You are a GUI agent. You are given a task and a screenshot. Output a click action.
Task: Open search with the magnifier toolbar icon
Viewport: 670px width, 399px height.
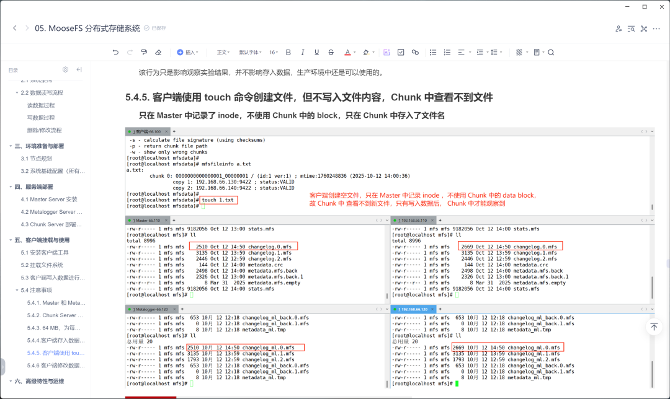click(x=551, y=52)
